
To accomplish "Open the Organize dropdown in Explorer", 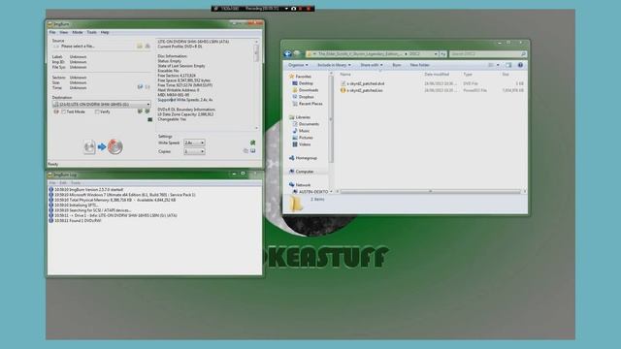I will coord(298,65).
